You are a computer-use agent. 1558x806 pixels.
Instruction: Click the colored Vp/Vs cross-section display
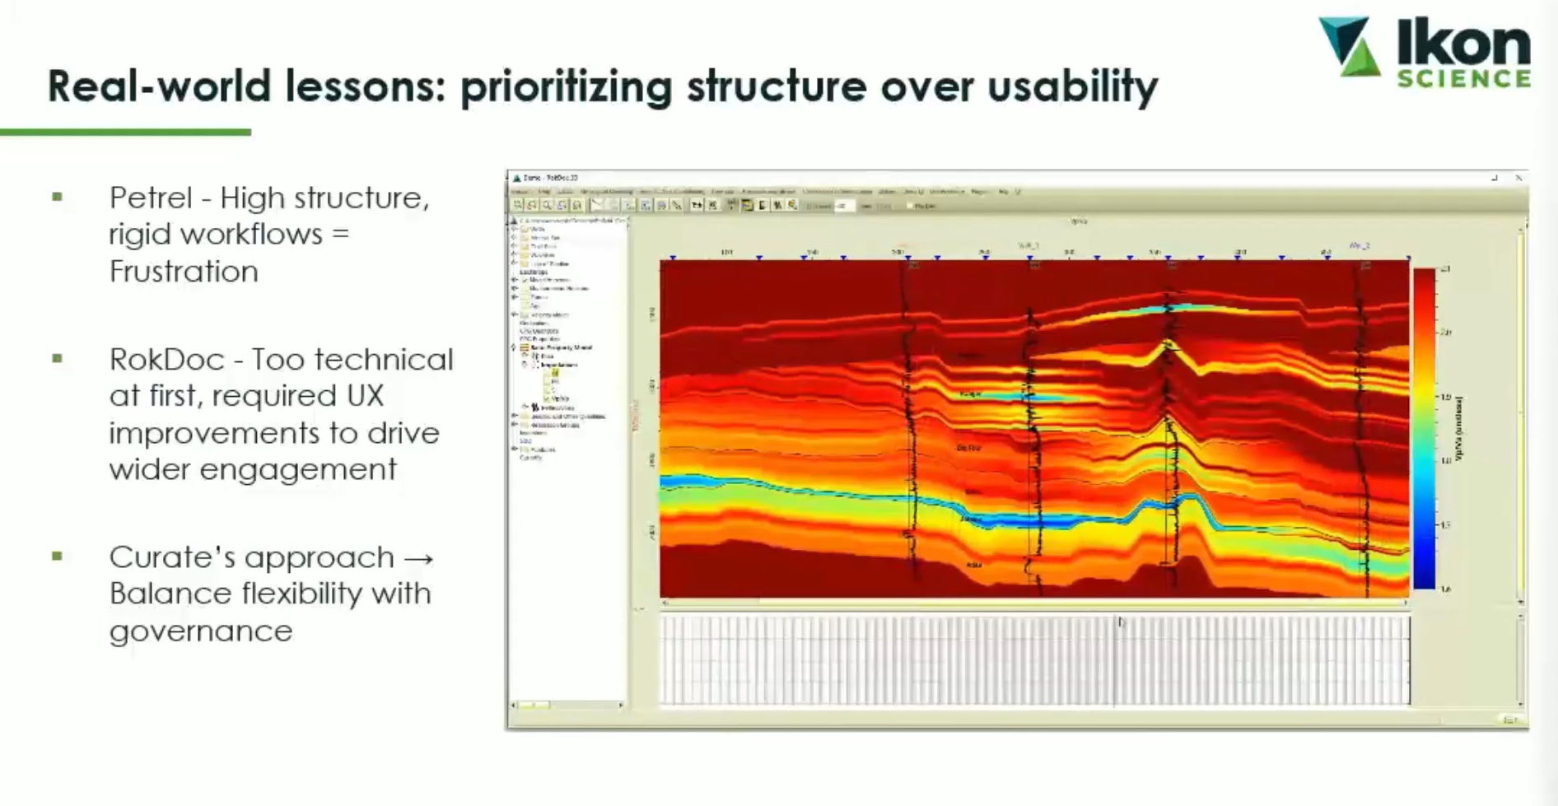click(x=1034, y=428)
